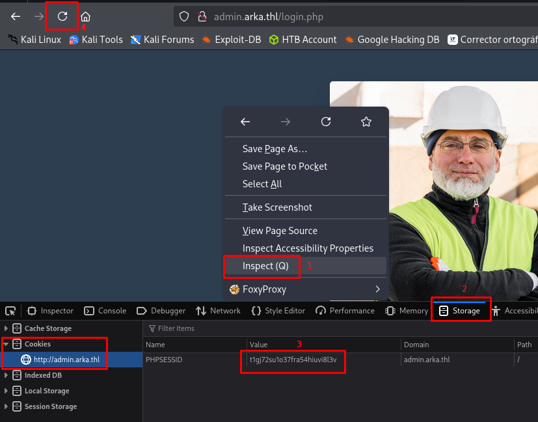The width and height of the screenshot is (538, 422).
Task: Open the Exploit-DB bookmark
Action: [231, 40]
